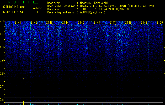This screenshot has height=105, width=165.
Task: Click the 2148 time marker label
Action: click(x=128, y=23)
